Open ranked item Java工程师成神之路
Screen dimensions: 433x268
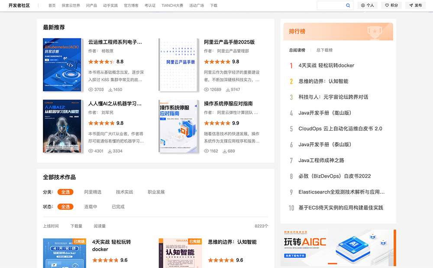(321, 160)
